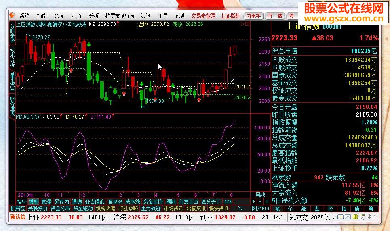Select the 成本线 indicator tab
The width and height of the screenshot is (390, 231).
133,202
